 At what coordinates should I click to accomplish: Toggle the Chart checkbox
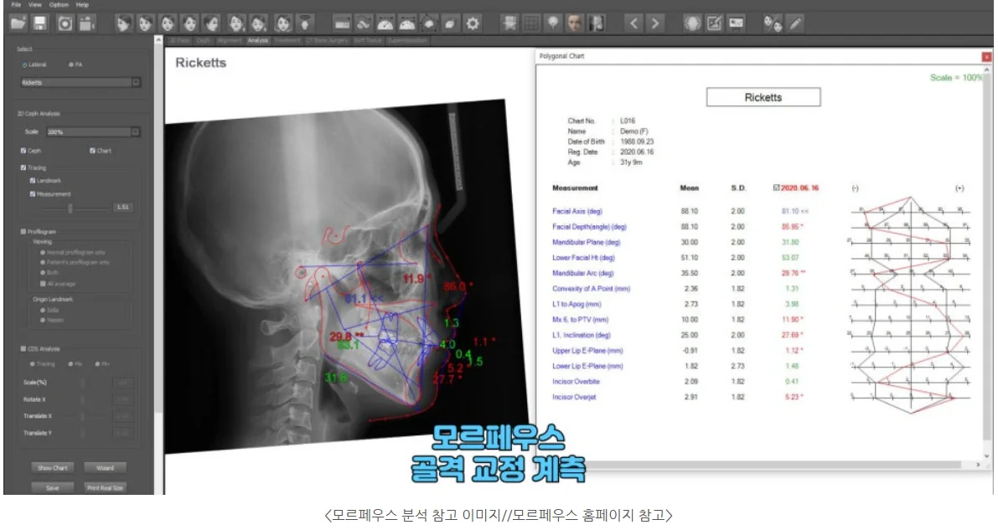[92, 151]
